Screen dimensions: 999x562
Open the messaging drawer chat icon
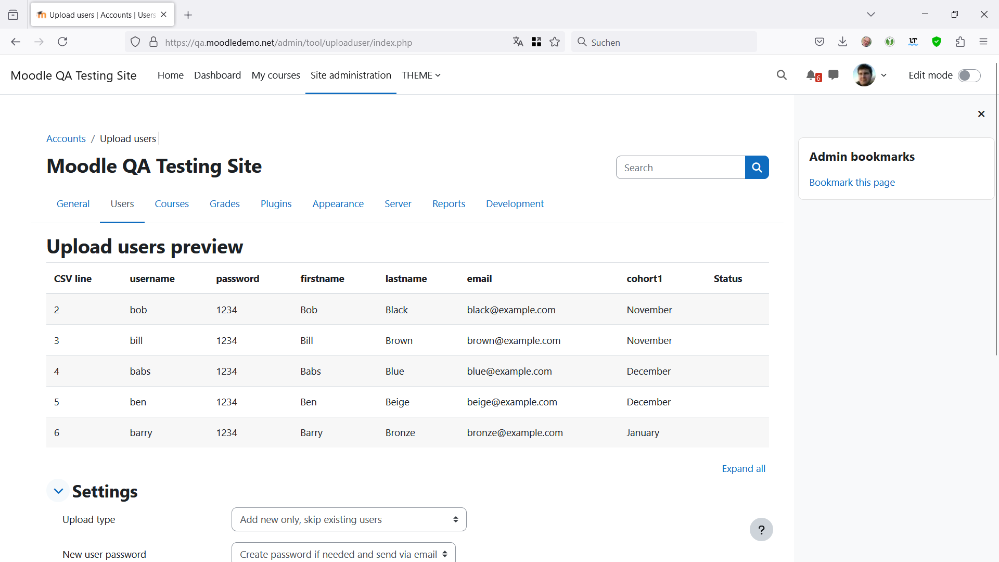(834, 75)
